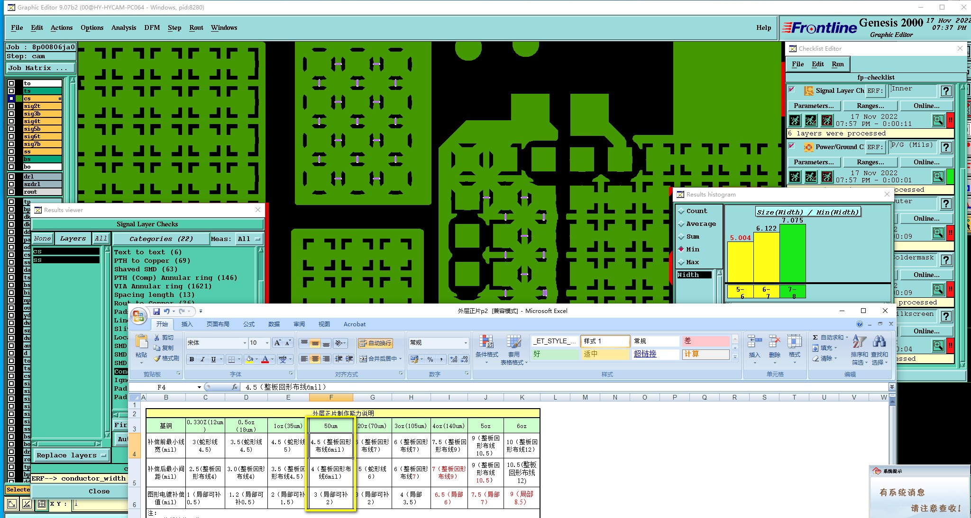971x518 pixels.
Task: Open the Excel font size dropdown
Action: tap(267, 343)
